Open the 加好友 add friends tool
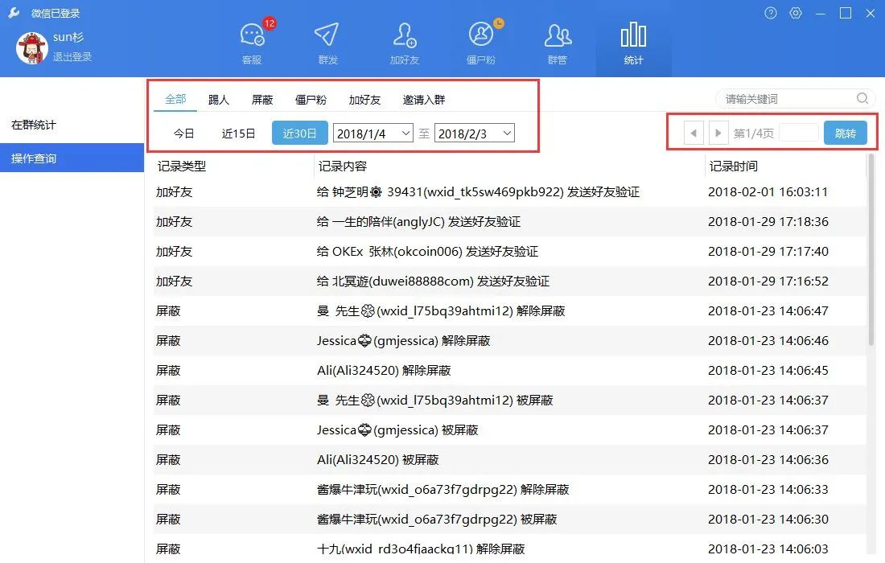 coord(405,40)
